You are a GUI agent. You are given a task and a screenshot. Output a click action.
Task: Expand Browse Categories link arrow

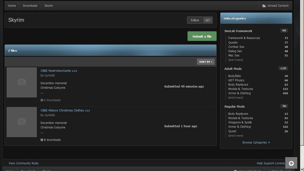point(269,142)
